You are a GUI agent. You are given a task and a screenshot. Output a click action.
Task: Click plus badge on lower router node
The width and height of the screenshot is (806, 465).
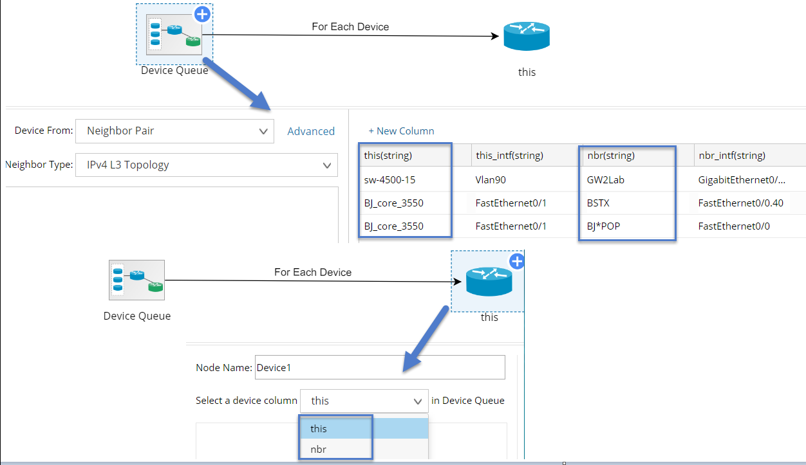[516, 261]
